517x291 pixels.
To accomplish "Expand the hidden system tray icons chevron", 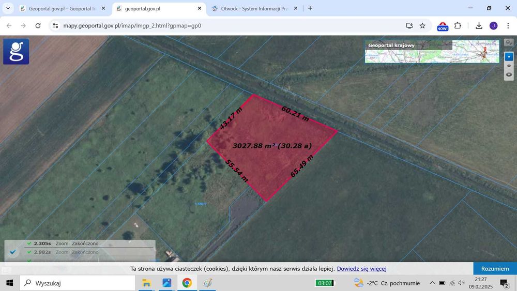I will pyautogui.click(x=432, y=283).
